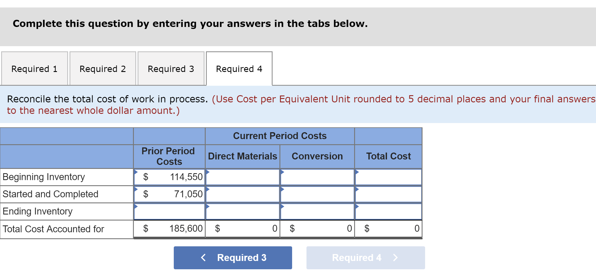This screenshot has height=275, width=596.
Task: Select the Direct Materials cell for Started and Completed
Action: [x=242, y=194]
